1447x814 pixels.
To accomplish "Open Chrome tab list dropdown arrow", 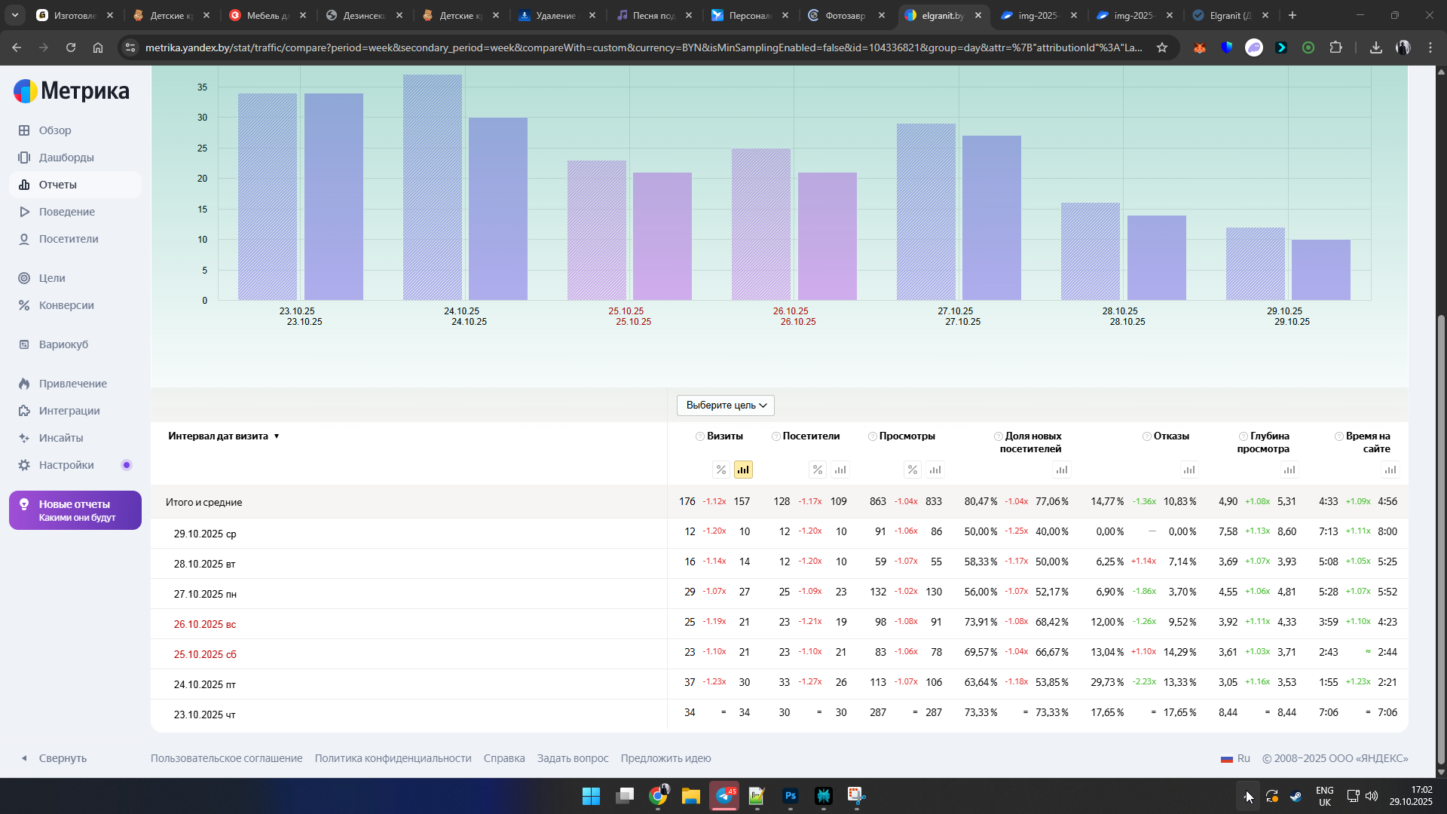I will click(14, 15).
